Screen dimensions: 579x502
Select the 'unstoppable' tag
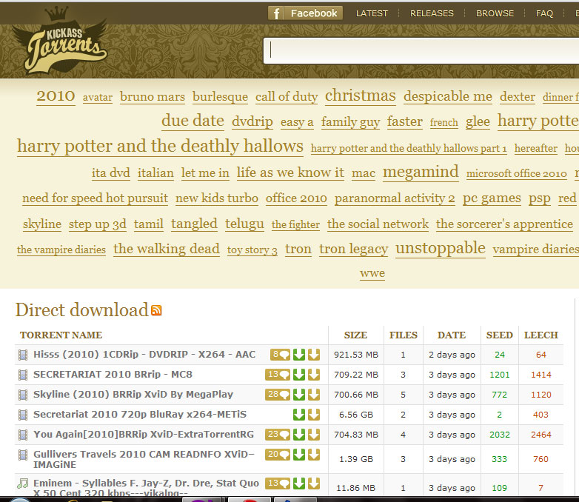coord(441,248)
